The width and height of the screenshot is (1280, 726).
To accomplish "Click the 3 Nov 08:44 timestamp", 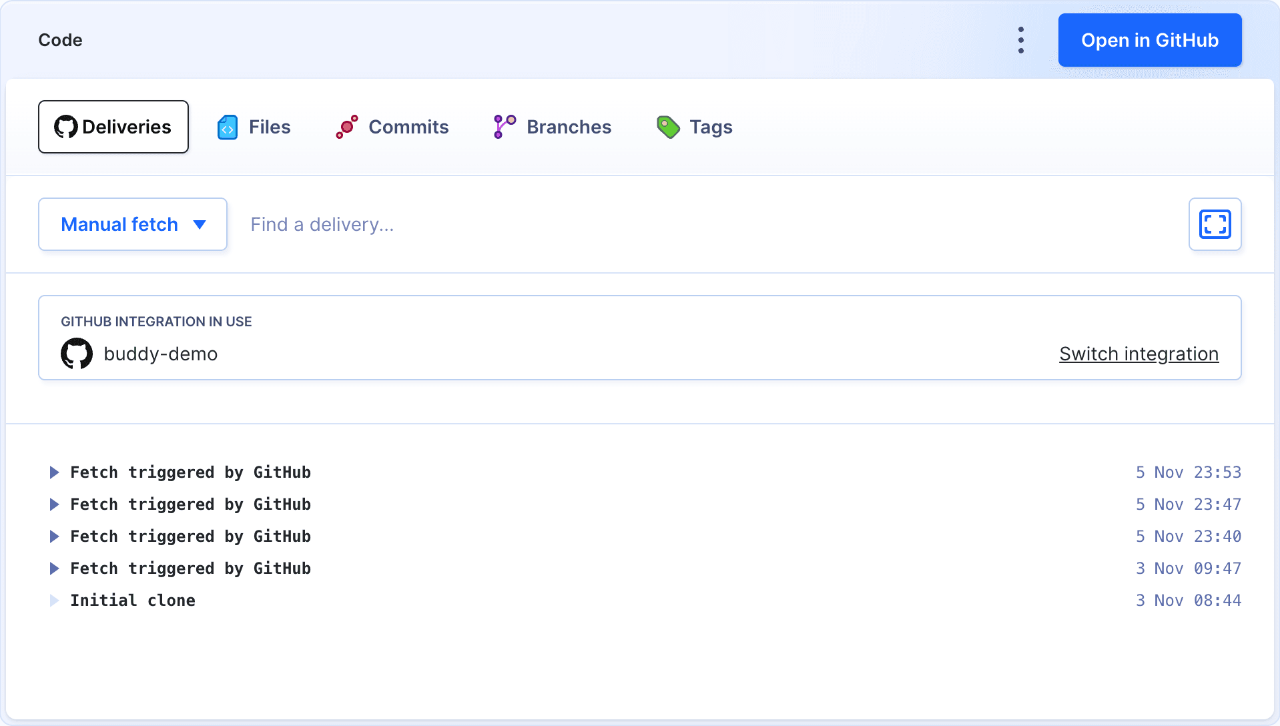I will point(1189,601).
